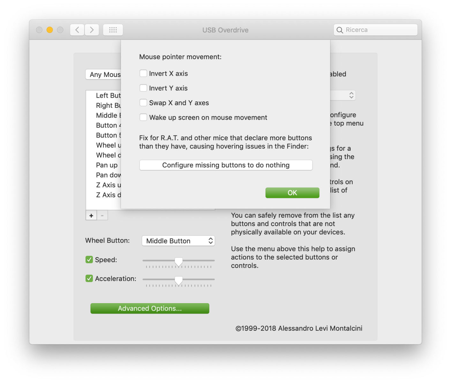Select Button 5 in the controls list

pyautogui.click(x=103, y=135)
